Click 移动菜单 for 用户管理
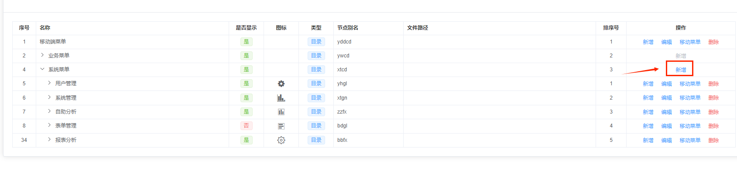The image size is (737, 171). click(x=690, y=84)
